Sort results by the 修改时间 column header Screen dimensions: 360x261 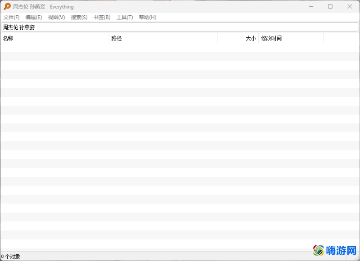(x=291, y=38)
